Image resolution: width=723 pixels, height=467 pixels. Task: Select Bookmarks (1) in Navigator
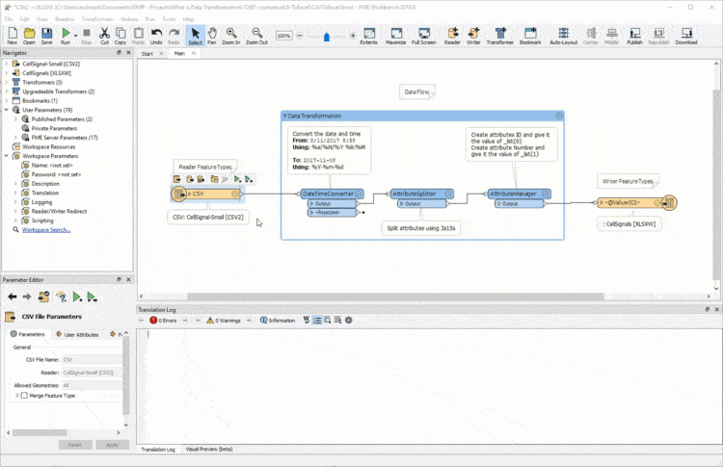(40, 100)
